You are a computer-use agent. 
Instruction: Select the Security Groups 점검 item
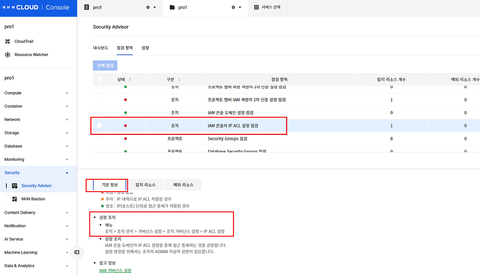[x=228, y=139]
